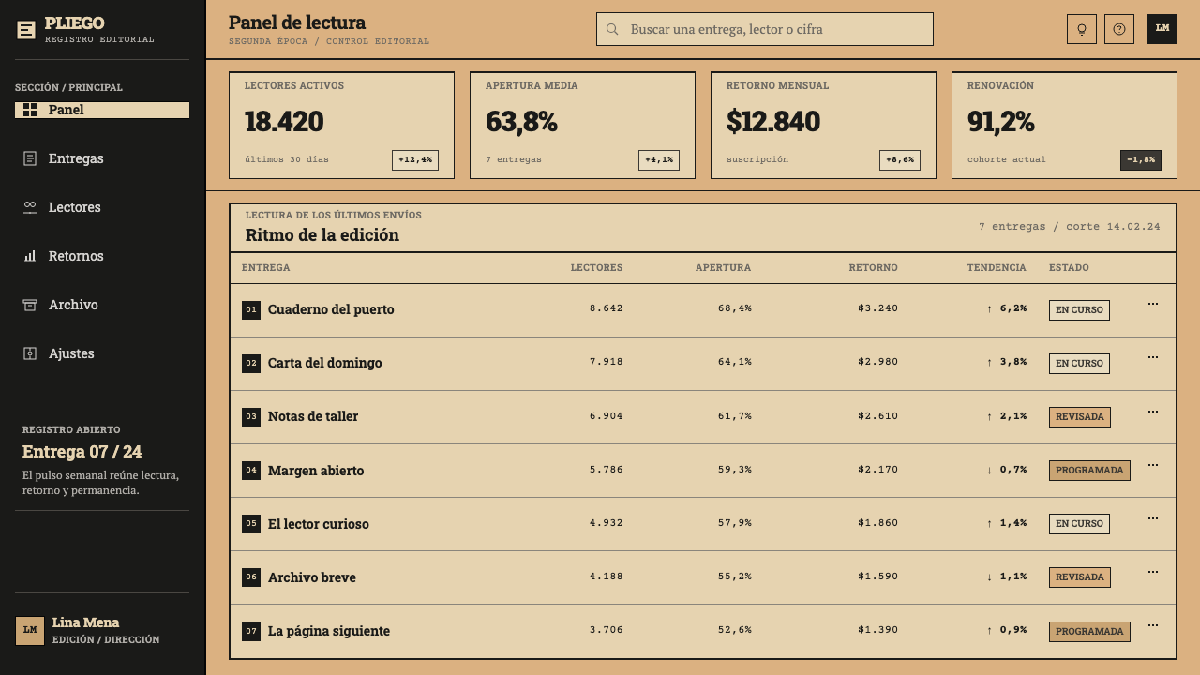Viewport: 1200px width, 675px height.
Task: Open row menu for Carta del domingo
Action: pyautogui.click(x=1153, y=357)
